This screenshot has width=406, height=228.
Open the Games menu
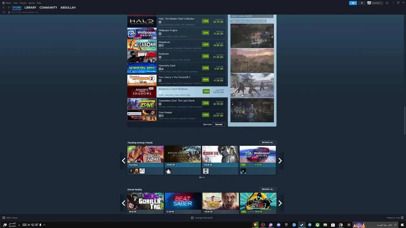tap(31, 3)
